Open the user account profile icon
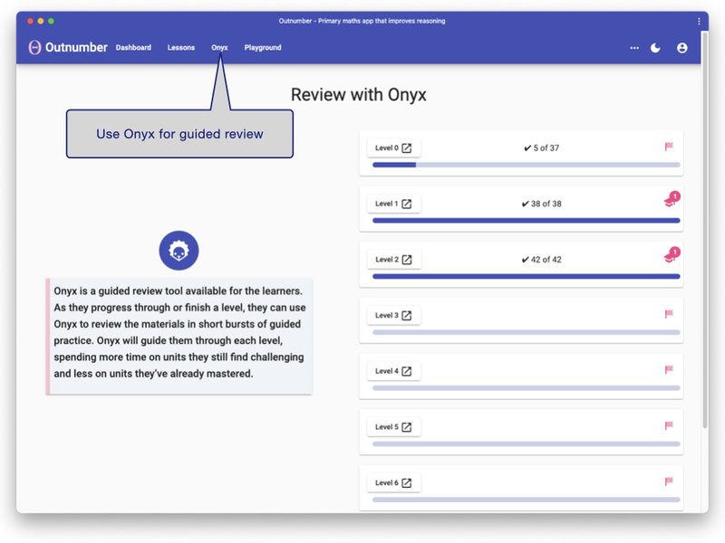 682,48
